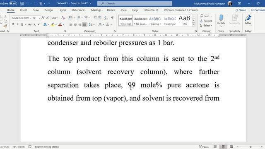Viewport: 265px width, 149px height.
Task: Click the Increase Indent icon
Action: point(100,18)
